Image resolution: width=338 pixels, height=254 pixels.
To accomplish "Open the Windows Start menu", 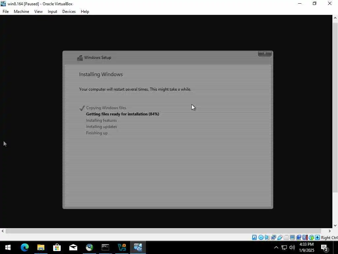I will 8,247.
